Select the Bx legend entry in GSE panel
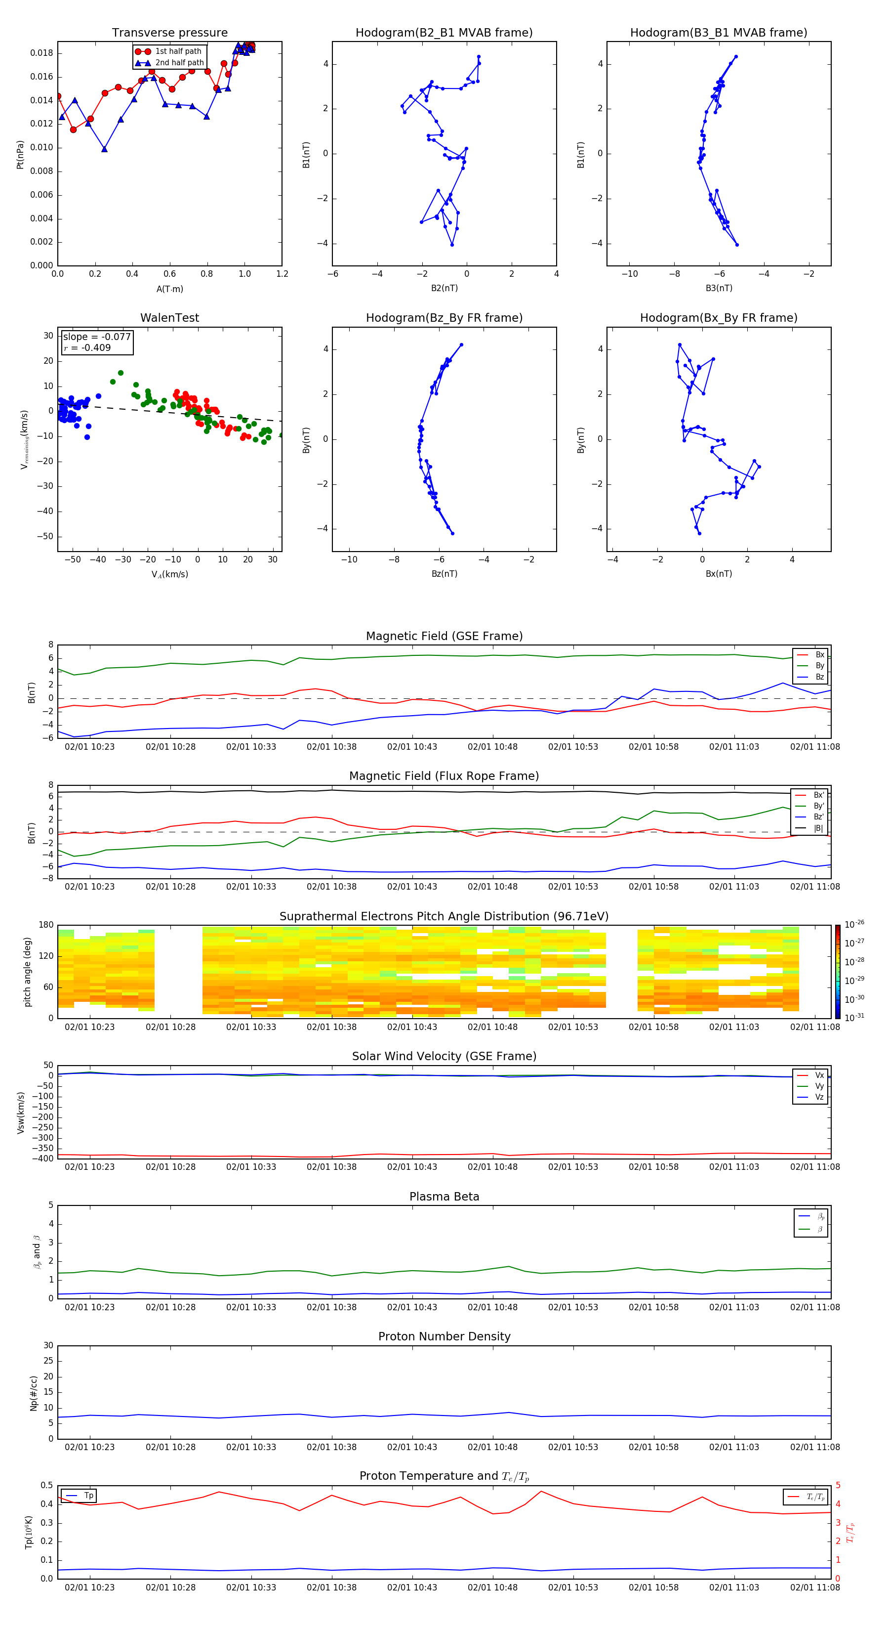Viewport: 889px width, 1631px height. [810, 655]
